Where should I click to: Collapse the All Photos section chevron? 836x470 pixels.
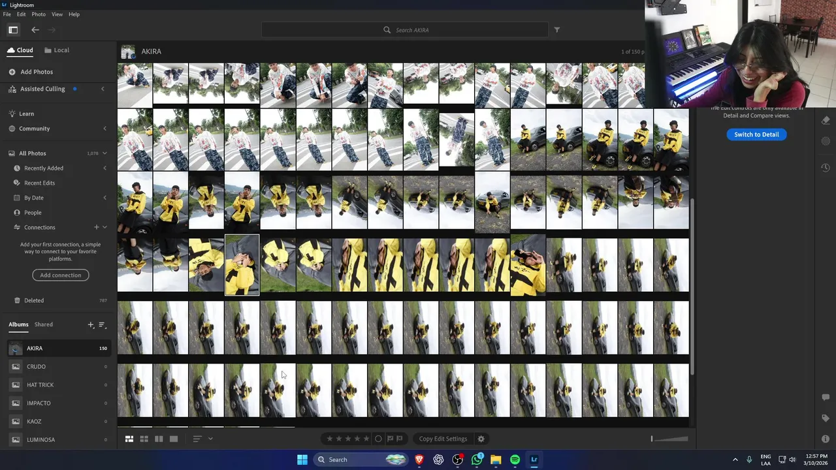(104, 153)
